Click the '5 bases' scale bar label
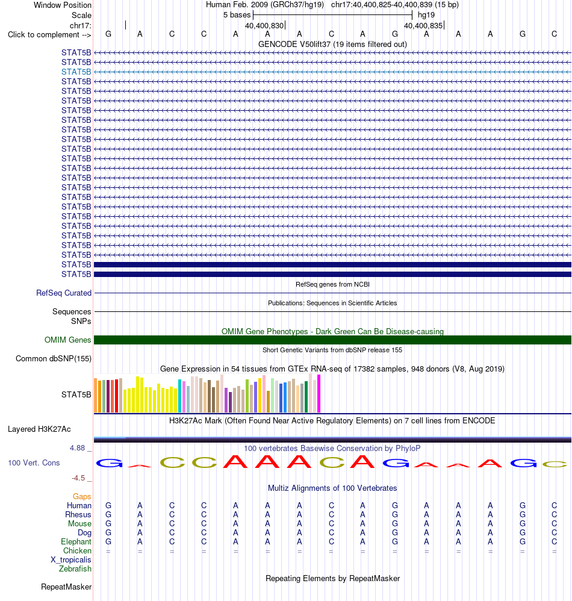This screenshot has height=601, width=572. pyautogui.click(x=237, y=15)
